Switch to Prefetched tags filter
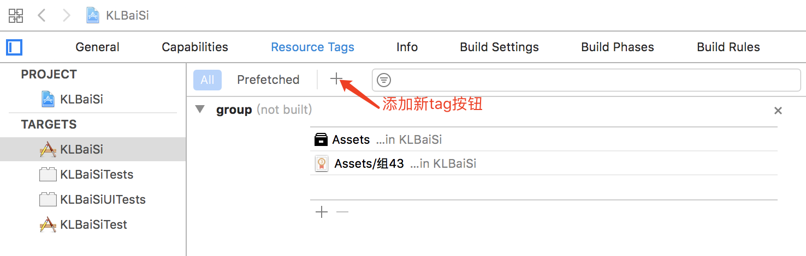Viewport: 806px width, 256px height. [268, 80]
